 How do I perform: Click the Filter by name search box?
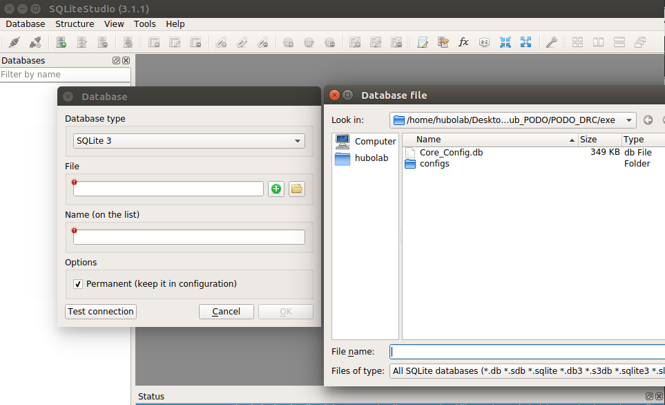click(66, 75)
